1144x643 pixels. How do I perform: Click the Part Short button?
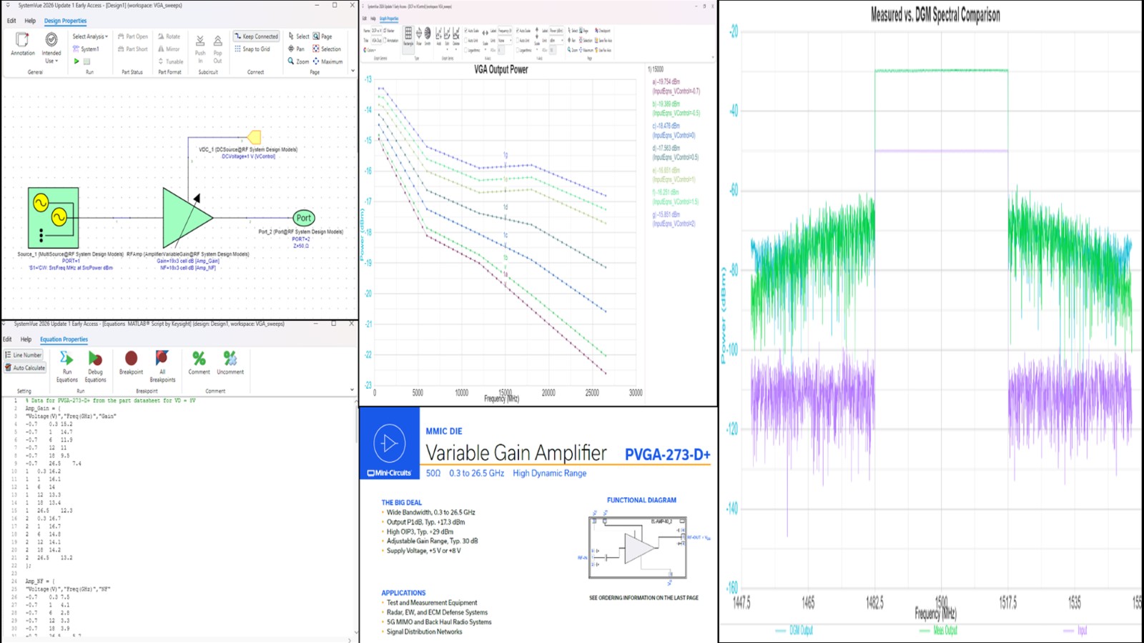133,49
